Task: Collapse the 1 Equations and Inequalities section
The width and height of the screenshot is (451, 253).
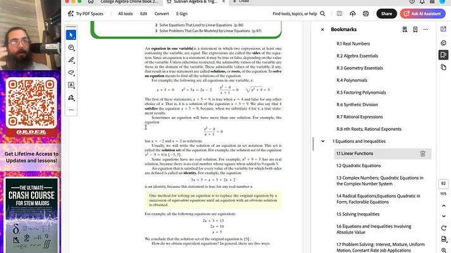Action: pyautogui.click(x=323, y=141)
